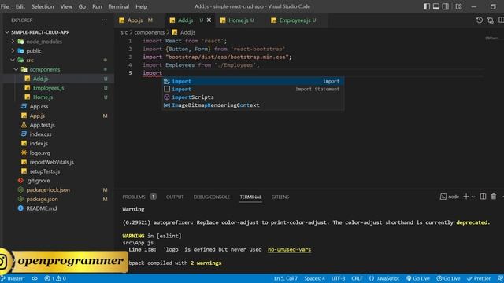The height and width of the screenshot is (283, 504).
Task: Switch to the DEBUG CONSOLE panel tab
Action: (x=212, y=197)
